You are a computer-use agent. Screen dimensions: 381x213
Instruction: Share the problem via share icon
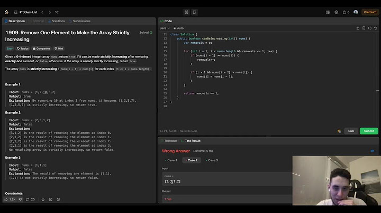[x=51, y=199]
